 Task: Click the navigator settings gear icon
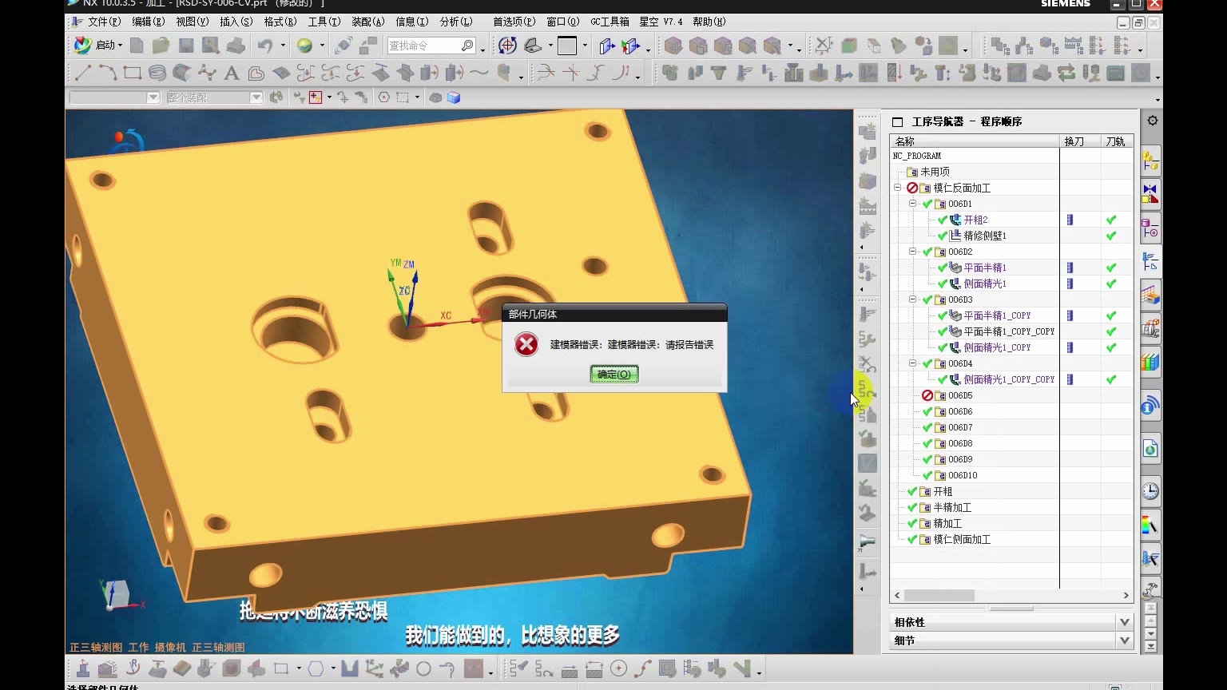(1152, 121)
